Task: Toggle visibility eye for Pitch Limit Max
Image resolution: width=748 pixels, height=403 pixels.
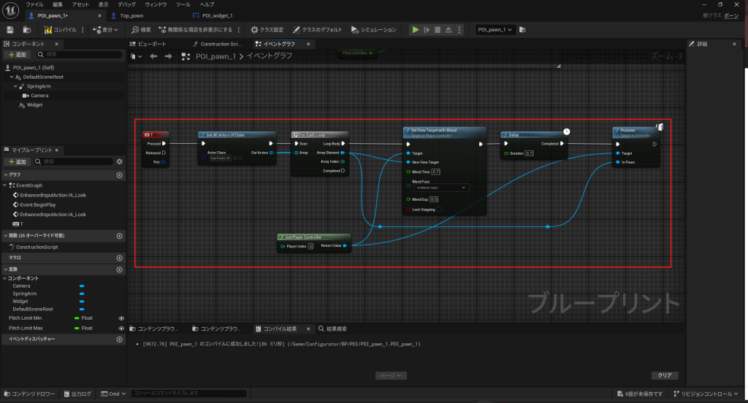Action: [121, 329]
